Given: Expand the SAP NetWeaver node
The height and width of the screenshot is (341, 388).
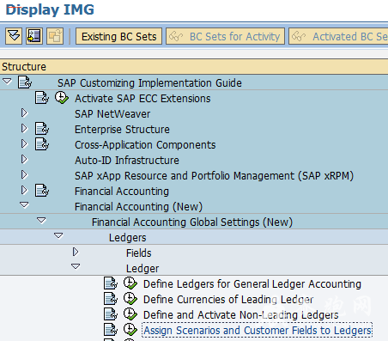Looking at the screenshot, I should [24, 113].
